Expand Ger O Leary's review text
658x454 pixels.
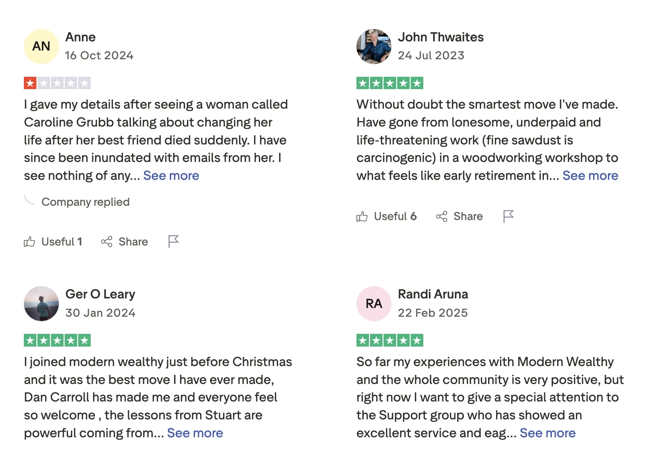coord(195,433)
